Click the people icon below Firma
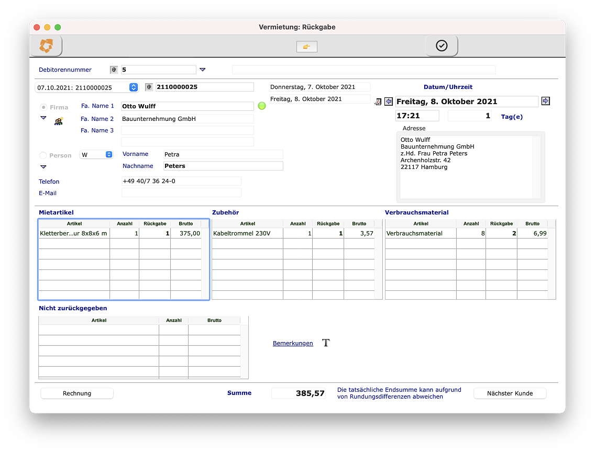Image resolution: width=595 pixels, height=452 pixels. (59, 121)
